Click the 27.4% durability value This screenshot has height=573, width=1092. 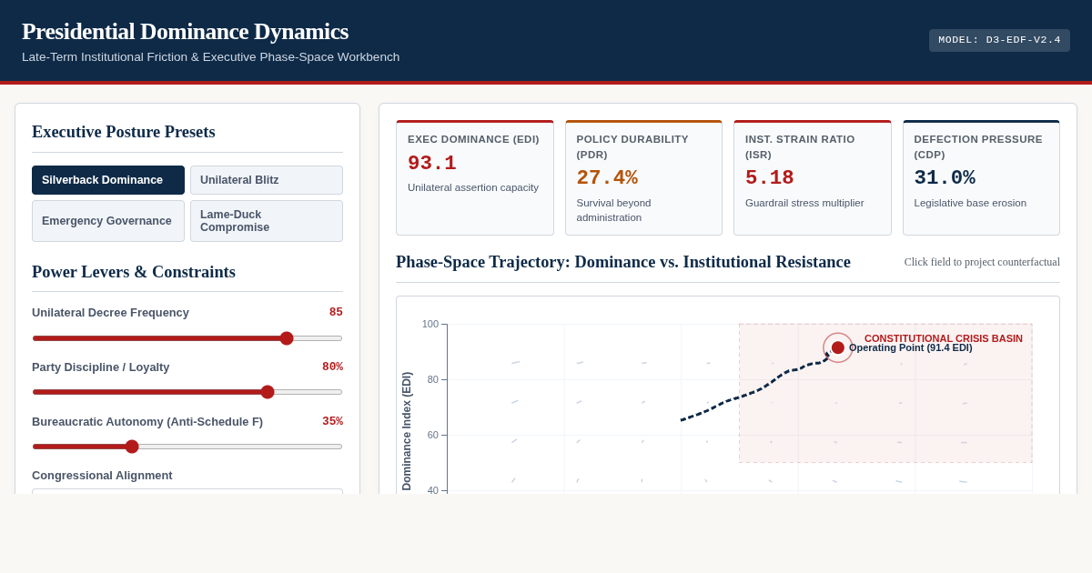point(607,178)
